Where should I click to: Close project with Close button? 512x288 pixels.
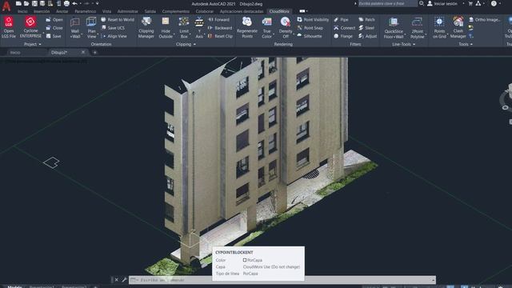[x=54, y=28]
